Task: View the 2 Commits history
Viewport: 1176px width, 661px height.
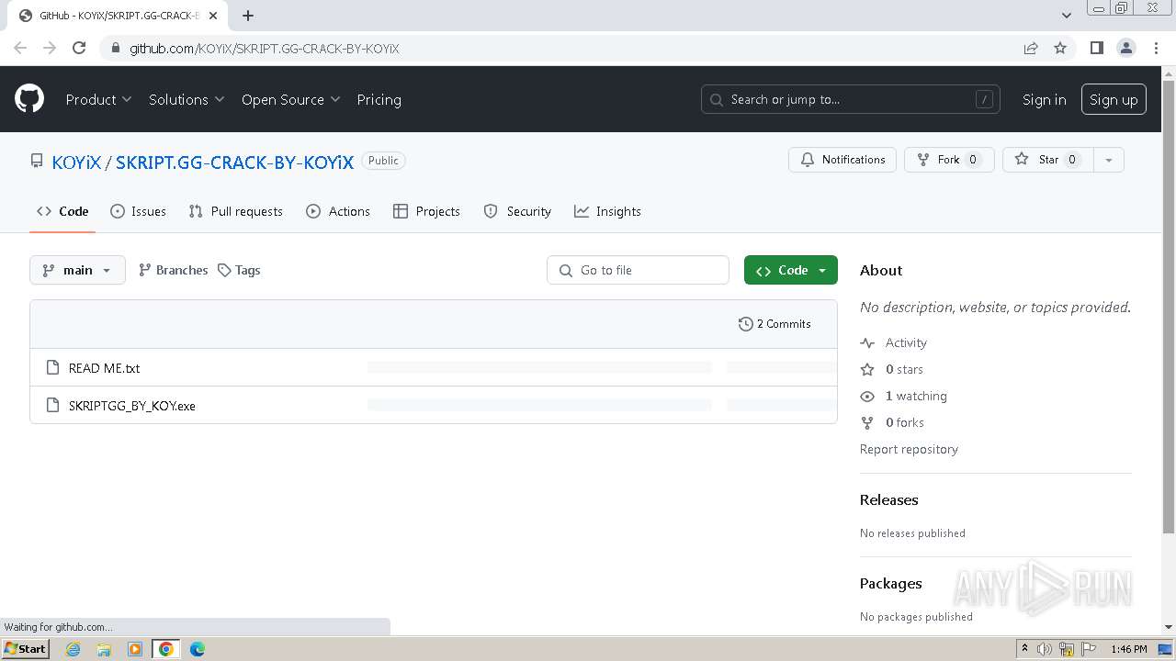Action: [775, 324]
